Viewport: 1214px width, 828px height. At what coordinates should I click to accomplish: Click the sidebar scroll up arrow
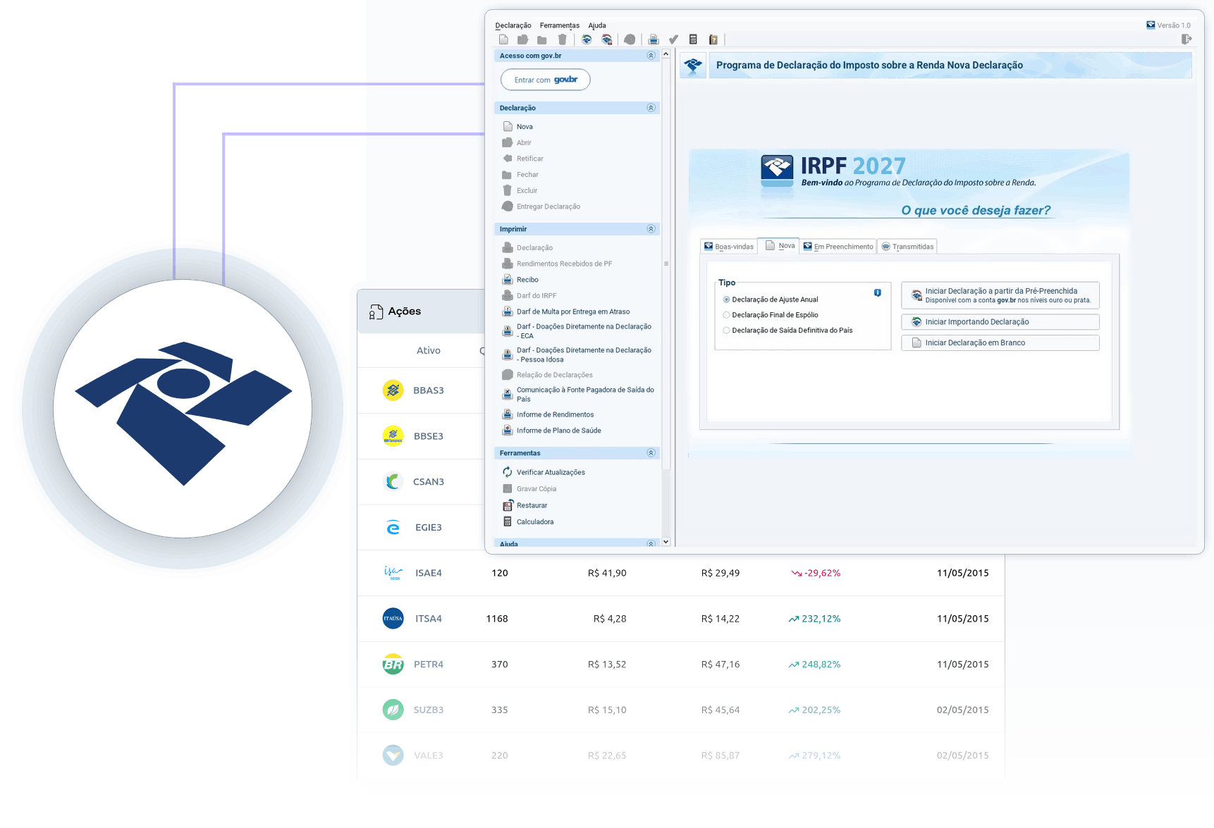point(666,54)
